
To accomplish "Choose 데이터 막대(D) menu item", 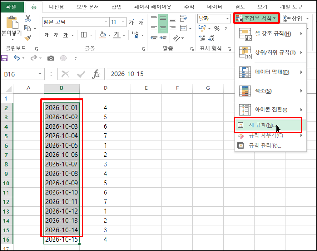I will click(271, 72).
